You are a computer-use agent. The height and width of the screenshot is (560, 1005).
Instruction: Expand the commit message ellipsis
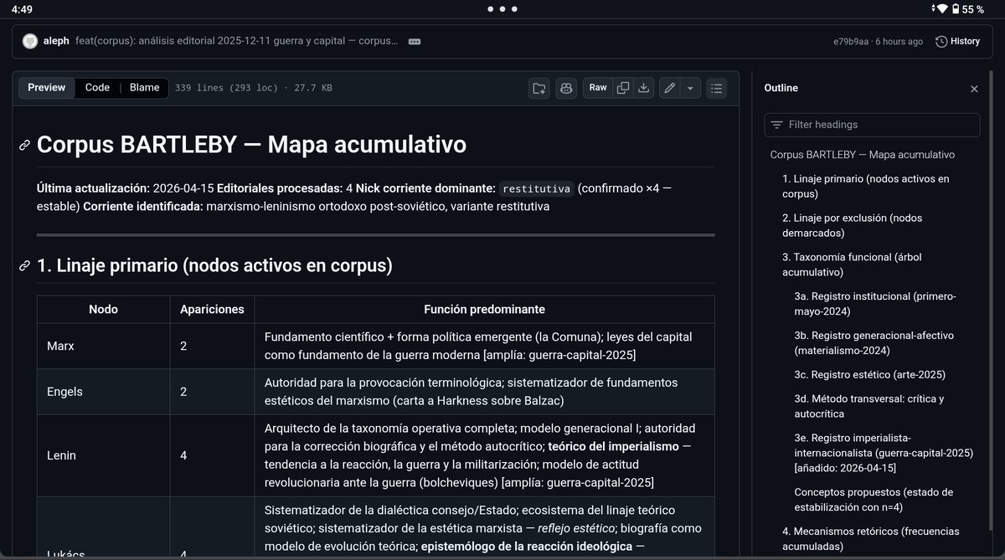click(415, 41)
